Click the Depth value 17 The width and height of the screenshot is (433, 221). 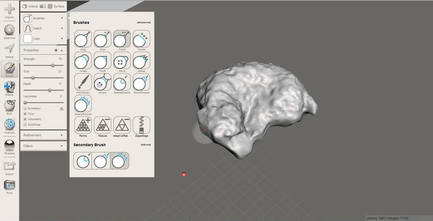pos(60,84)
